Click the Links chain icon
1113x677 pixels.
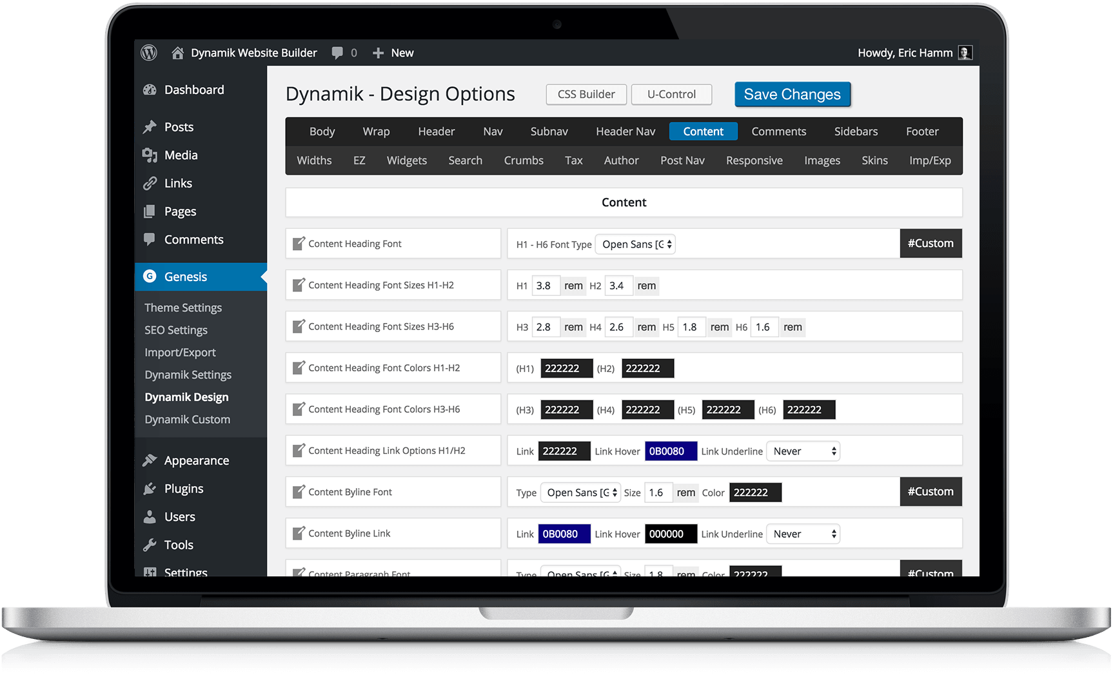point(150,183)
